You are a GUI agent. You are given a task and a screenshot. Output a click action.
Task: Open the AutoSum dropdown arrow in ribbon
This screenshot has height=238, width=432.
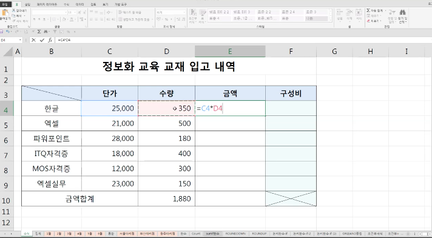coord(385,11)
